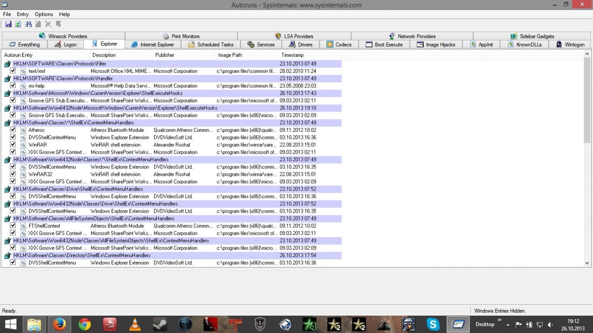Uncheck DVSShellContextMenu checkbox under Classes\Drive key
This screenshot has width=593, height=333.
click(x=13, y=196)
